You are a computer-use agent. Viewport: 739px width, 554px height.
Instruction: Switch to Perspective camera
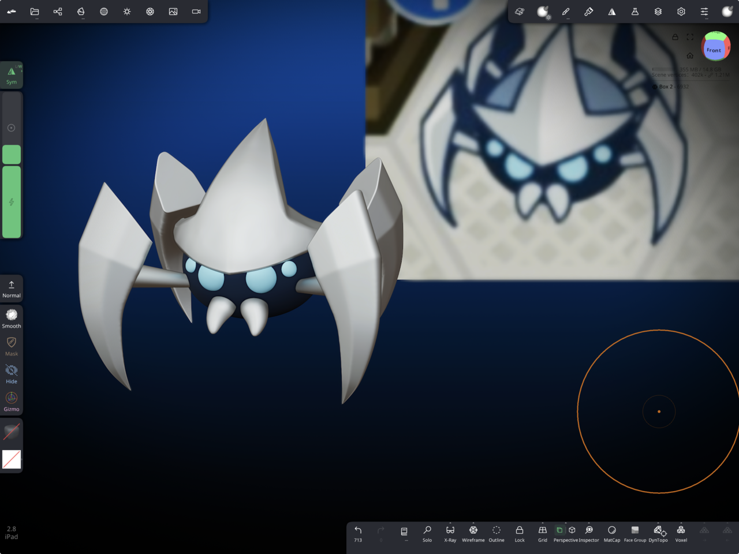tap(559, 530)
